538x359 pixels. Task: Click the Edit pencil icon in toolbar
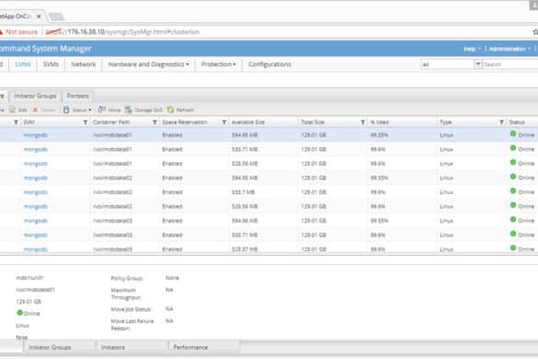tap(12, 110)
